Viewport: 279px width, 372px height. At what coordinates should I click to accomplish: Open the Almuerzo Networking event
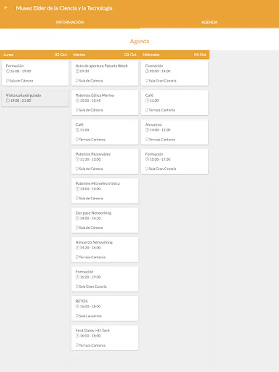coord(105,250)
